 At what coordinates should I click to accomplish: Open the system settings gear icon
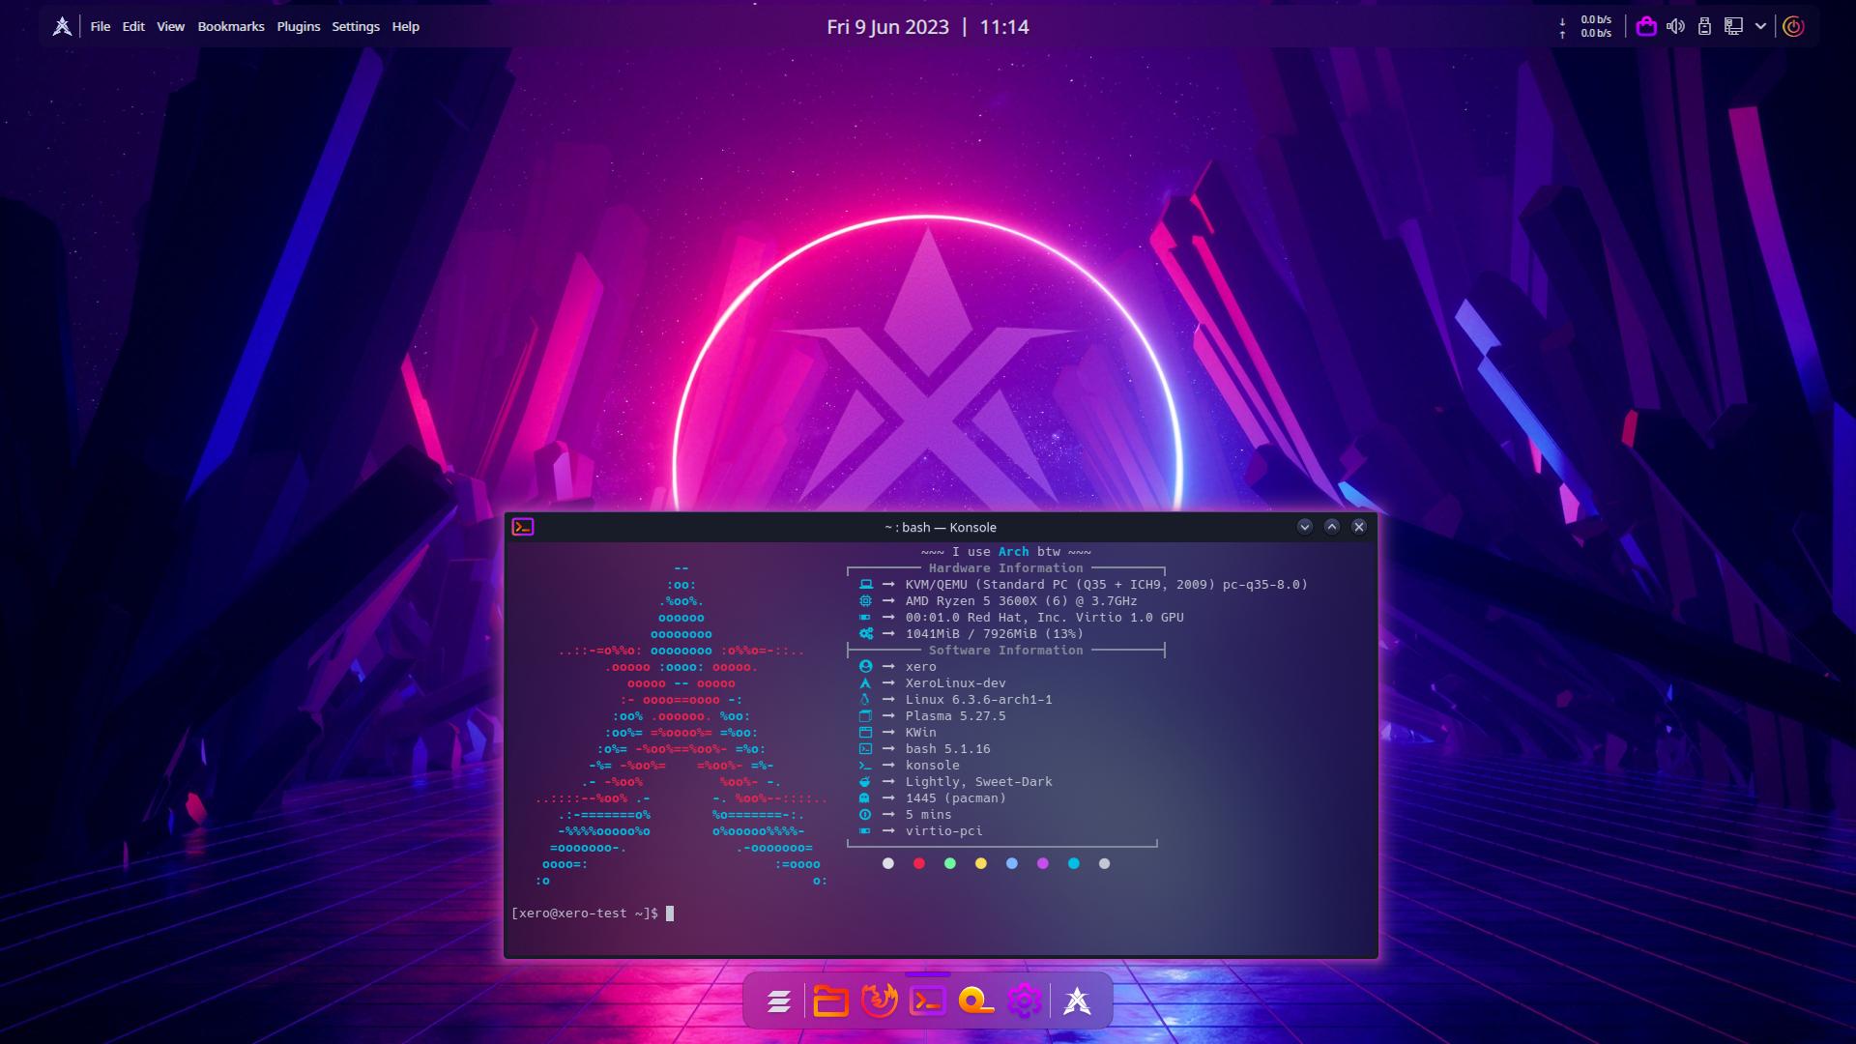pyautogui.click(x=1025, y=1000)
